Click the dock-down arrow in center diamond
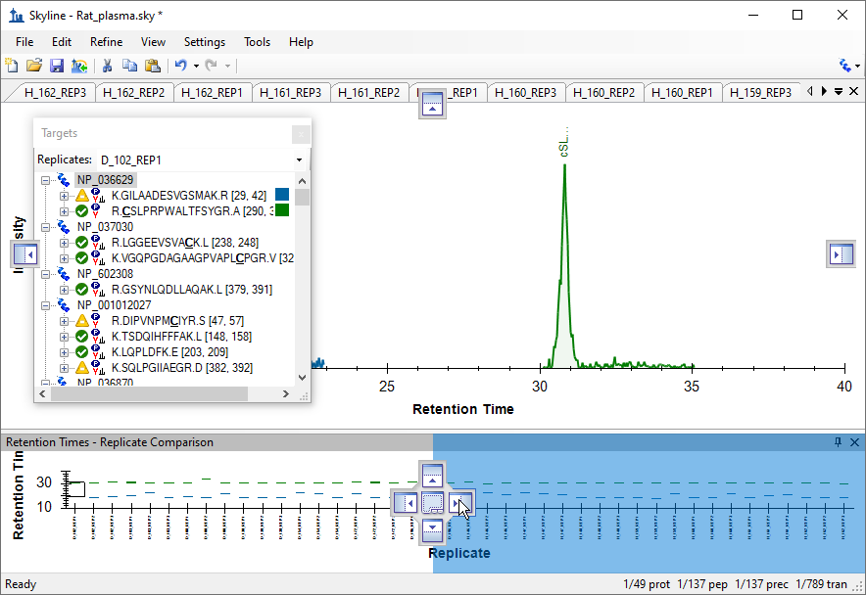This screenshot has height=595, width=866. tap(432, 530)
